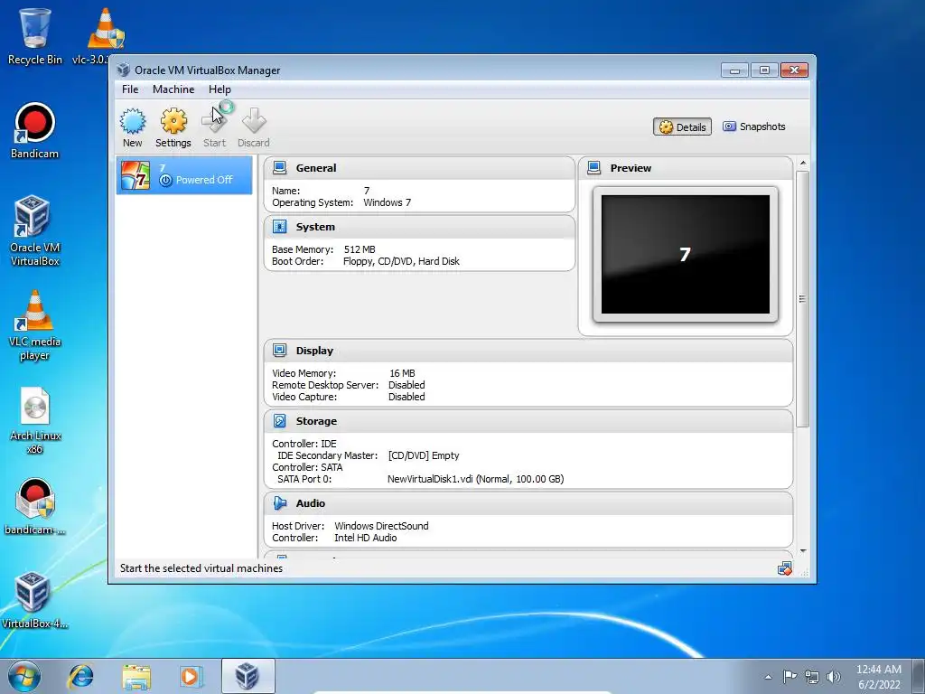Screen dimensions: 925x694
Task: Click the volume speaker tray icon
Action: click(834, 677)
